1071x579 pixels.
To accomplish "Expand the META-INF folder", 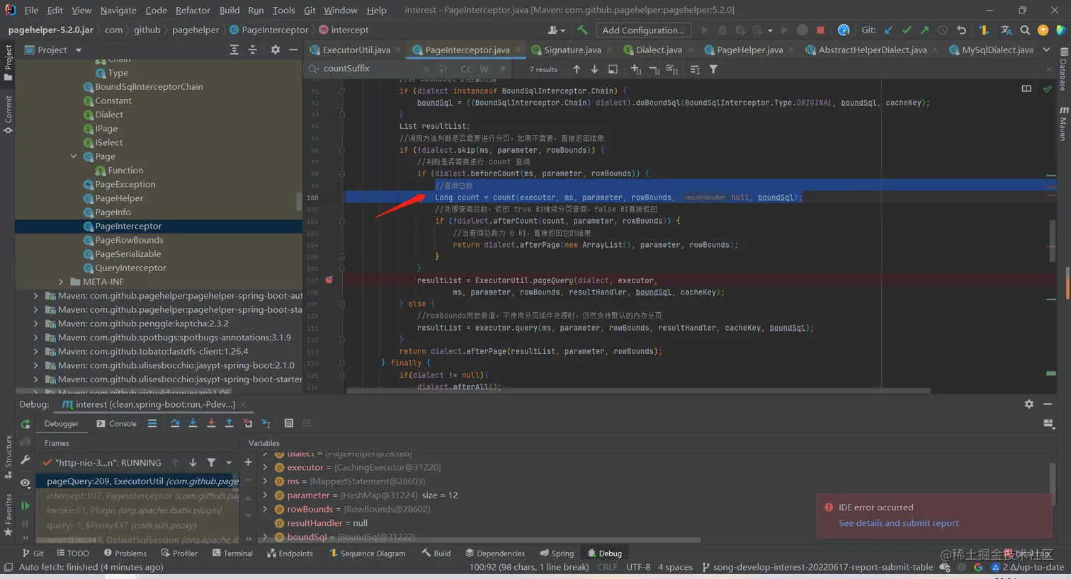I will pyautogui.click(x=61, y=282).
